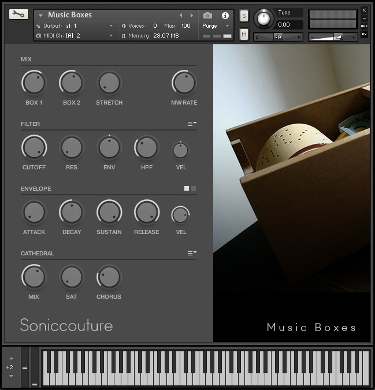Click the camera snapshot icon
Image resolution: width=375 pixels, height=390 pixels.
coord(207,16)
